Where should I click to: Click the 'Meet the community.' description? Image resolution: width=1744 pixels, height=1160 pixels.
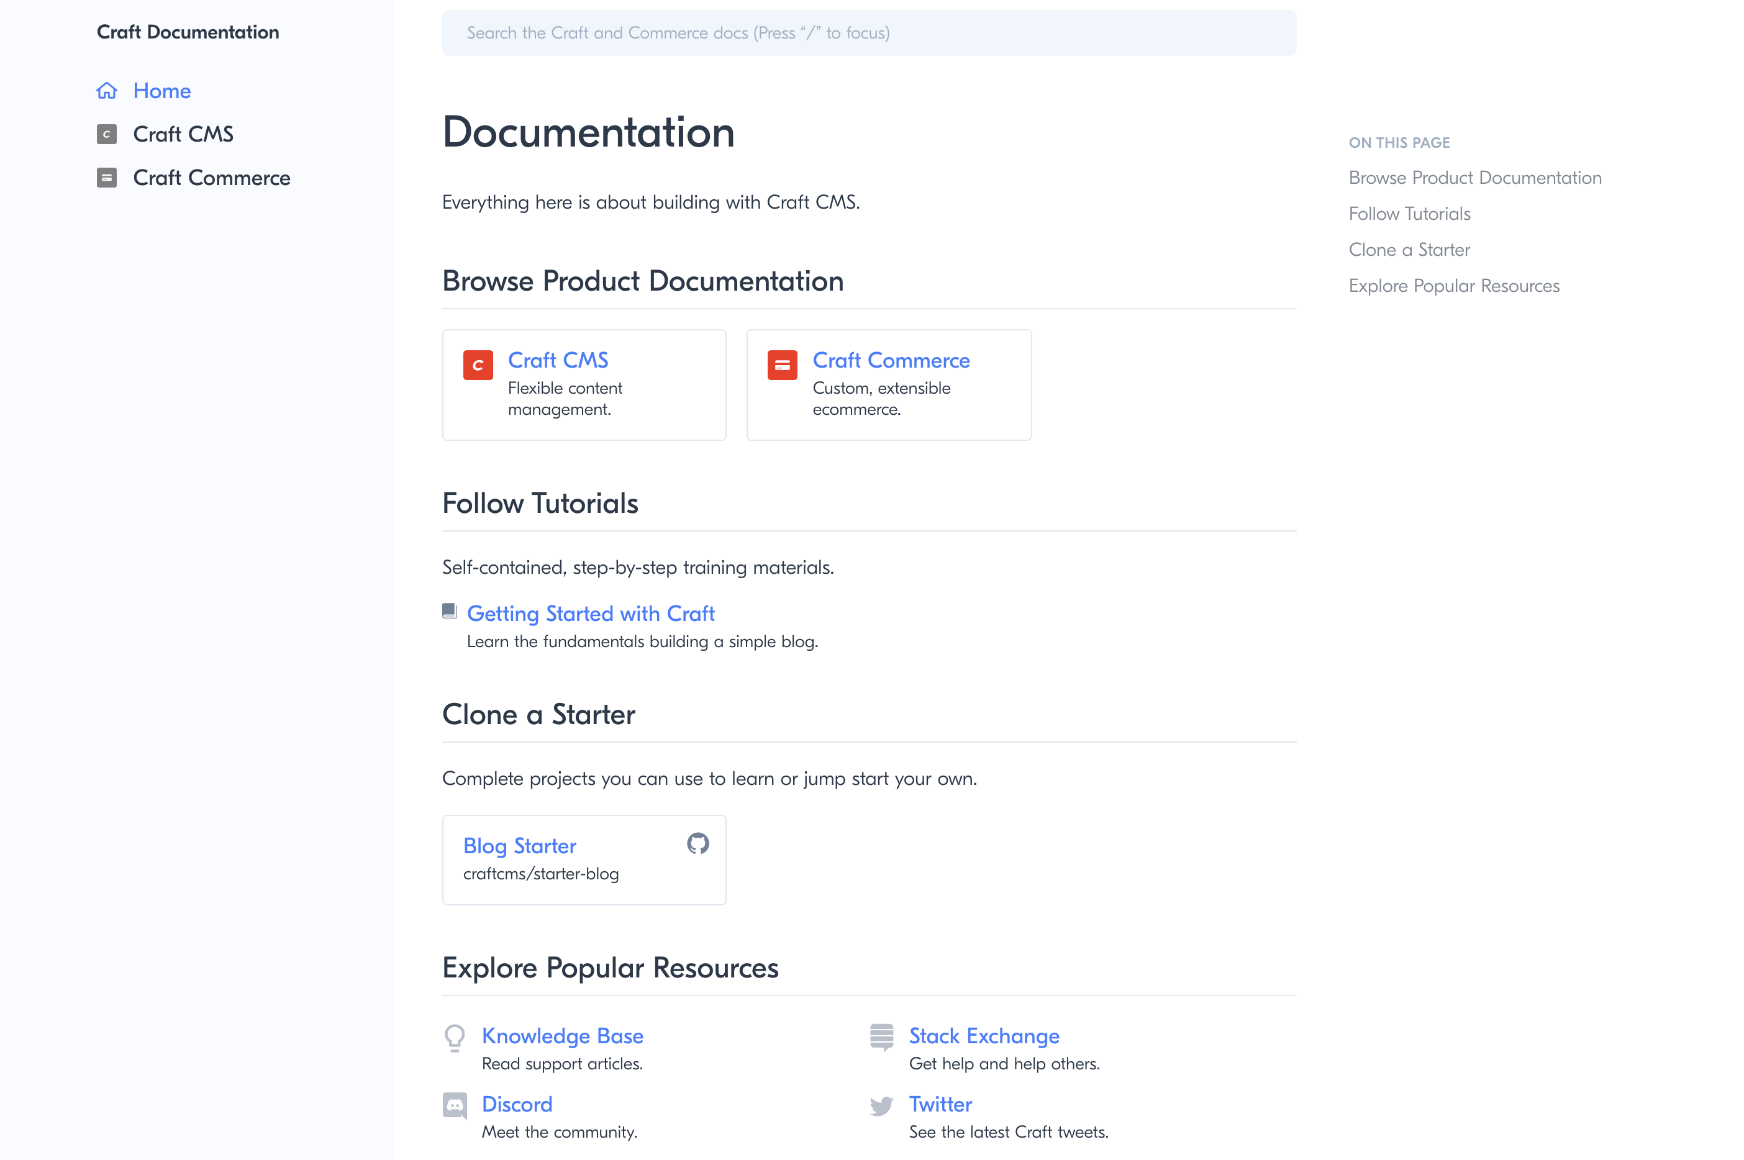[560, 1132]
